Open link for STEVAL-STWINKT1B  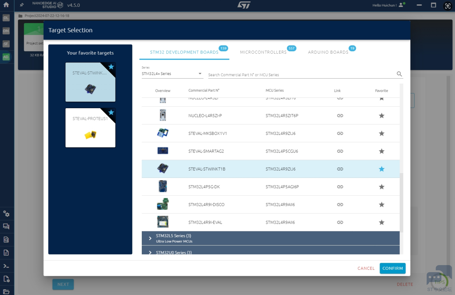click(x=340, y=169)
